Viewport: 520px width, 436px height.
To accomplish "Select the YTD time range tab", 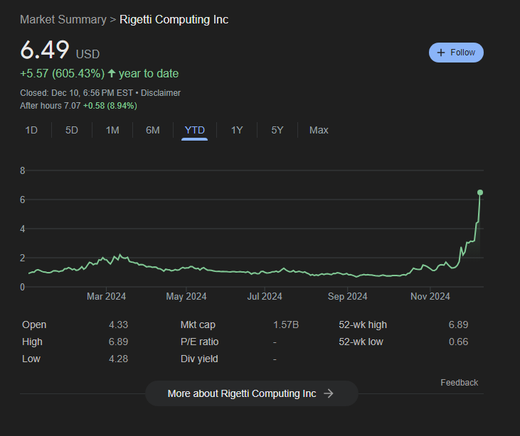I will click(x=195, y=130).
